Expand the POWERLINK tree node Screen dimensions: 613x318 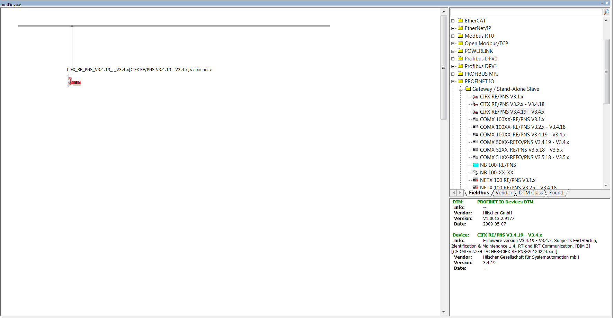click(453, 51)
